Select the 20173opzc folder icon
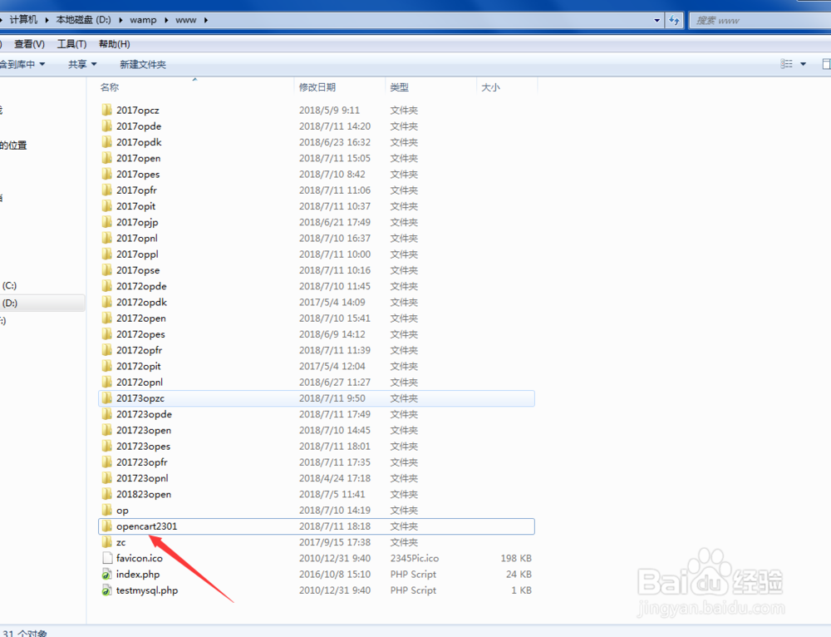Screen dimensions: 831x637 [107, 398]
